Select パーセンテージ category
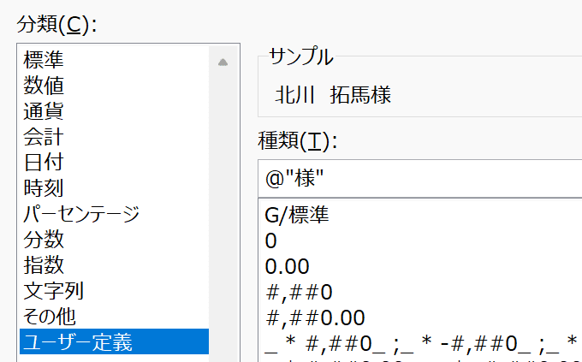582x362 pixels. pos(115,213)
